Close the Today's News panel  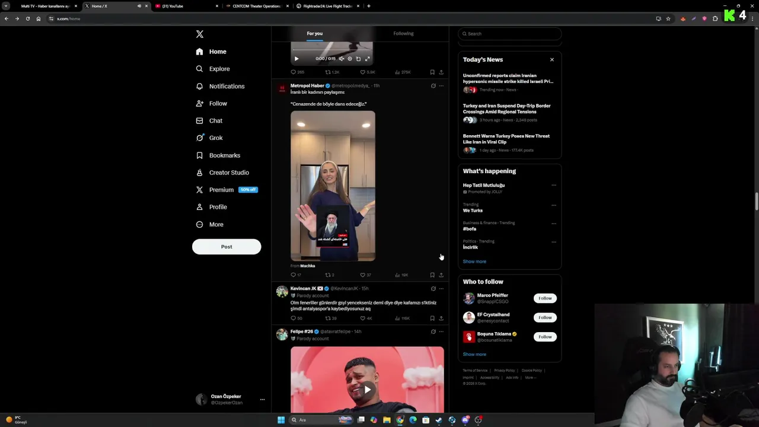552,60
